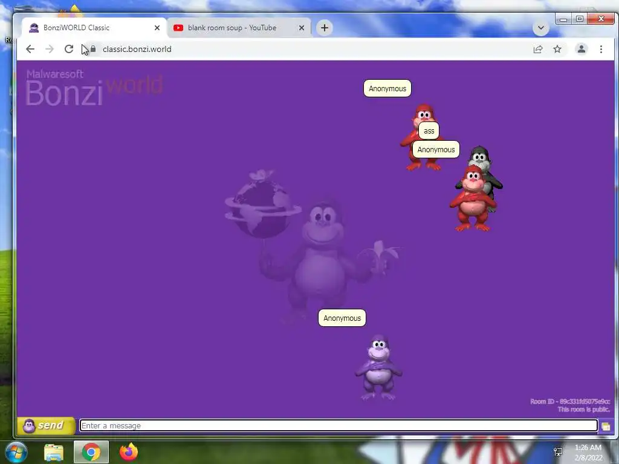This screenshot has height=464, width=619.
Task: Click the Chrome taskbar icon
Action: pos(91,452)
